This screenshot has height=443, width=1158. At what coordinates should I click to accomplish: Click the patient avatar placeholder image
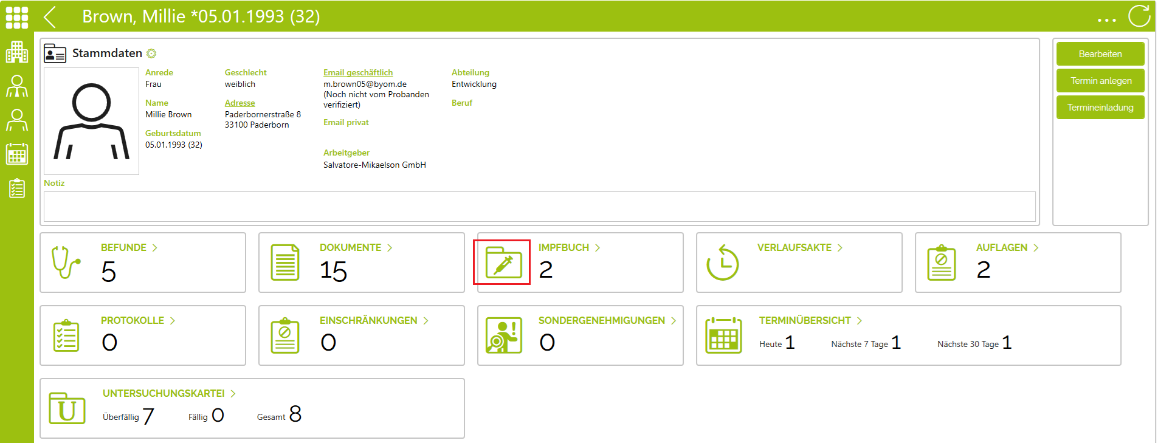(x=92, y=121)
